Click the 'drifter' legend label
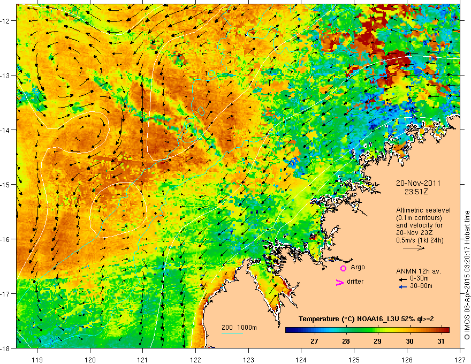Viewport: 471px width, 364px height. click(355, 282)
